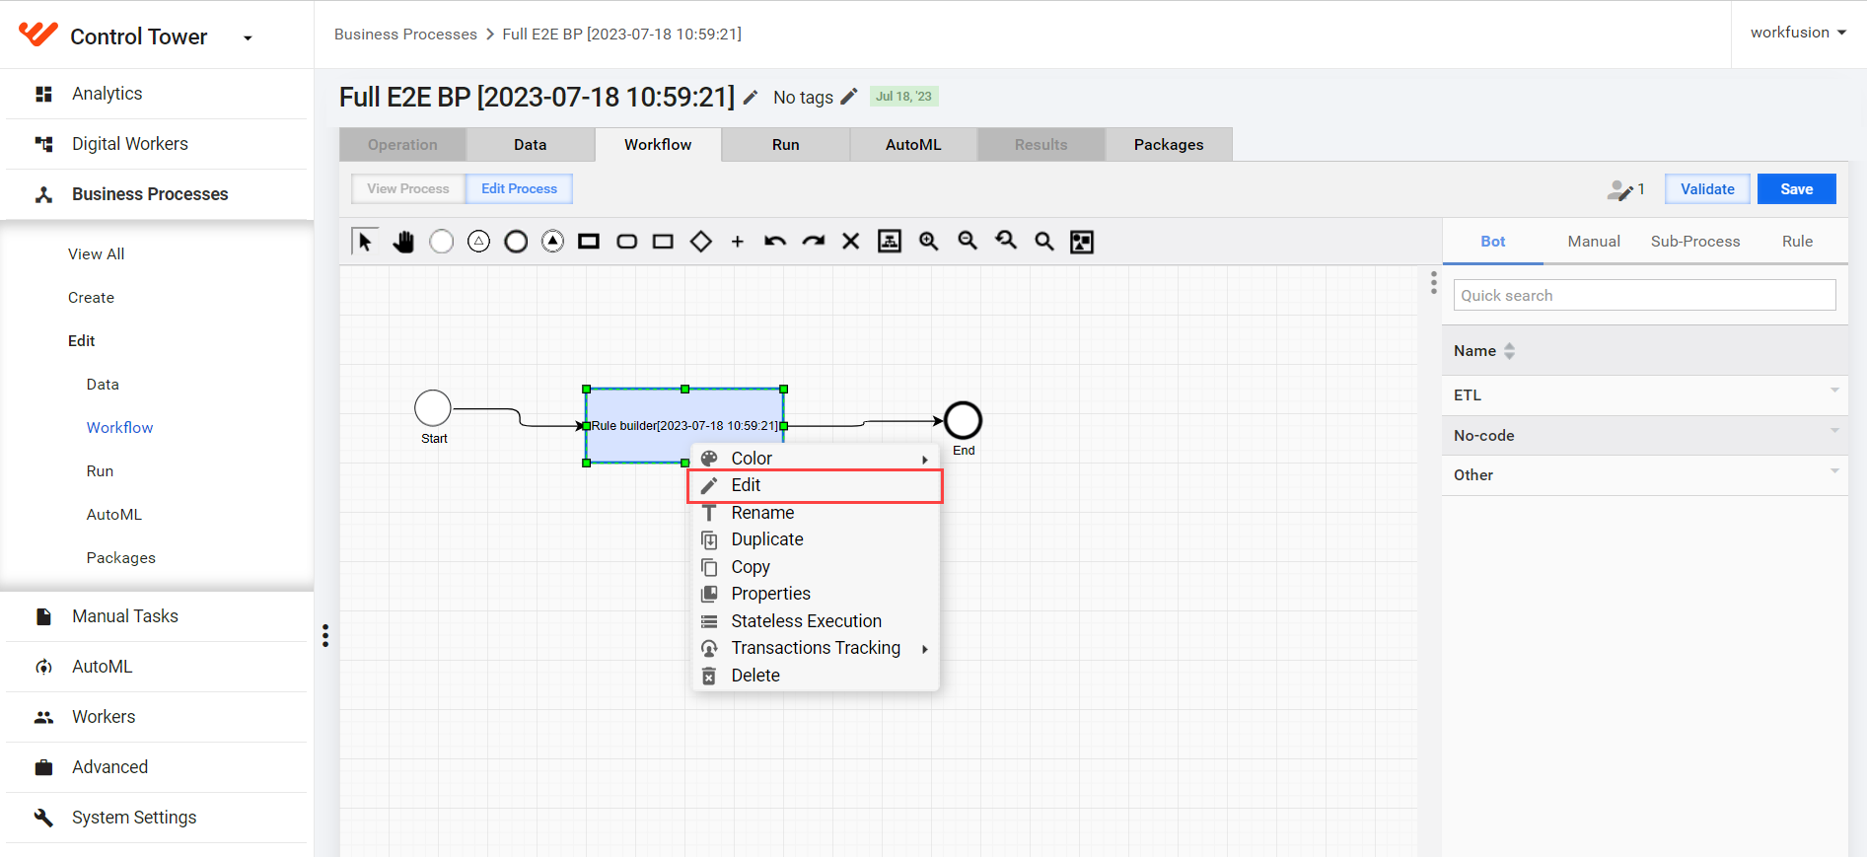Click the Quick search field
1867x857 pixels.
pyautogui.click(x=1644, y=296)
